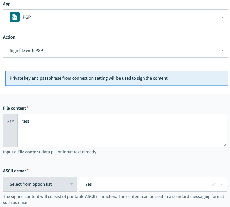Expand the App dropdown arrow

(222, 17)
